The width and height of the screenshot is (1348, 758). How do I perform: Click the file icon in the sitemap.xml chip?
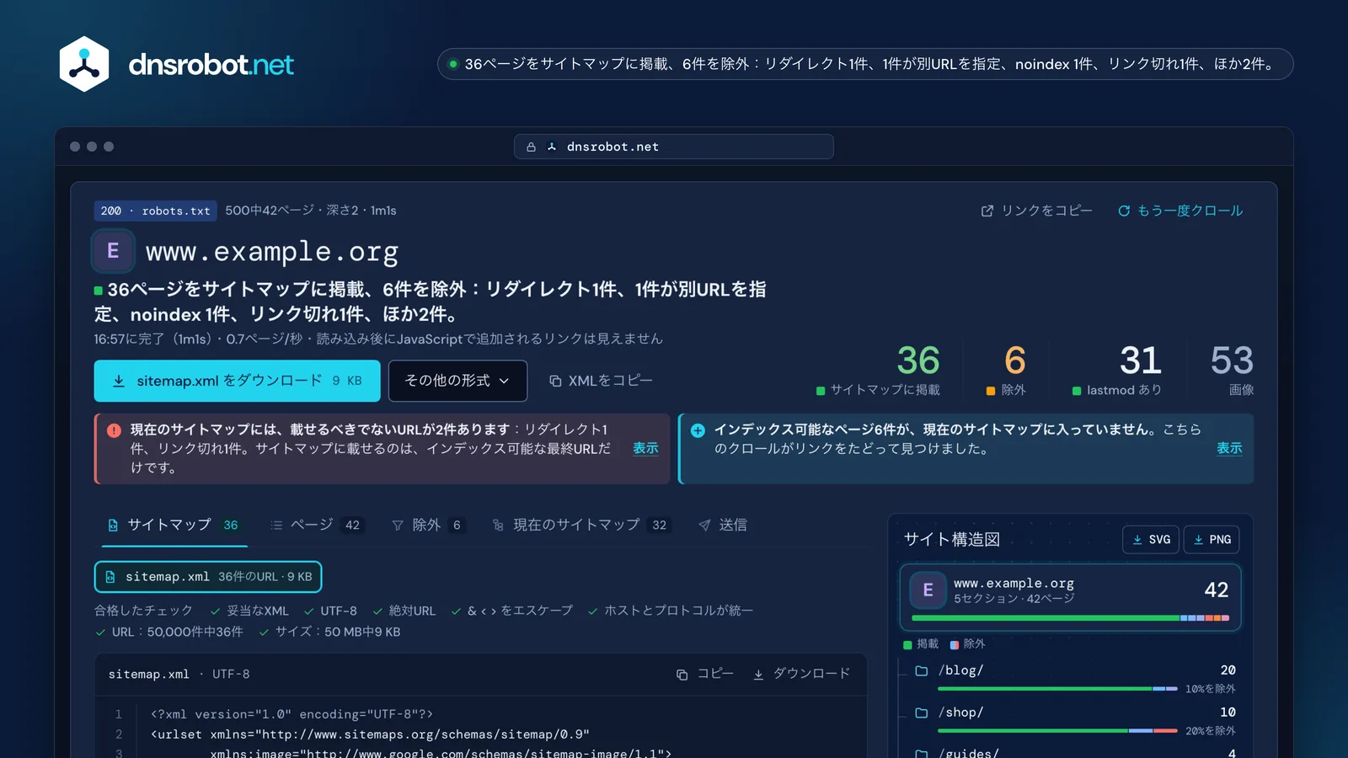pos(110,577)
